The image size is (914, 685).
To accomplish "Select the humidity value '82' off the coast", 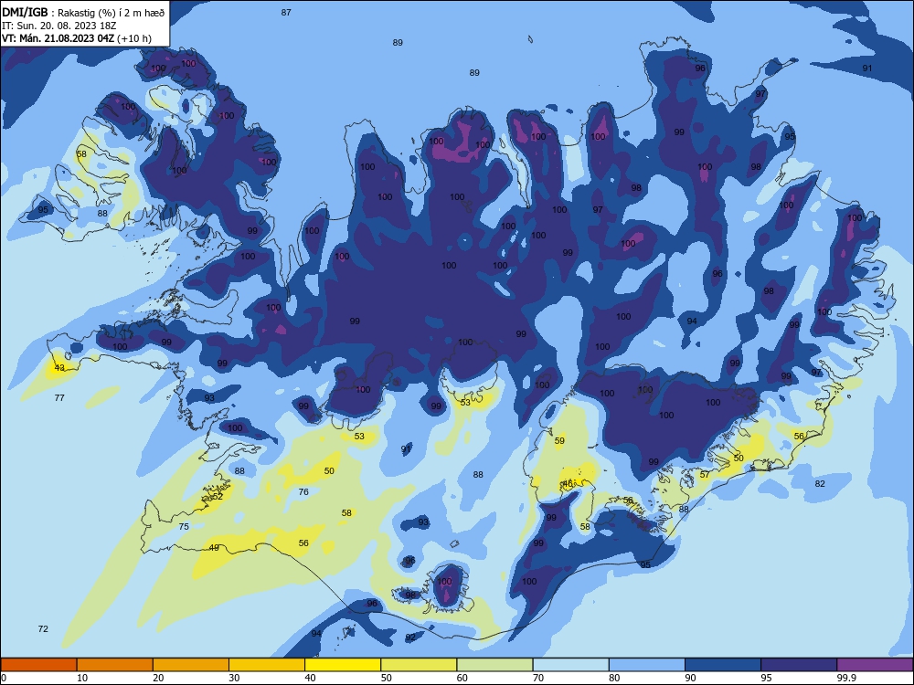I will tap(820, 483).
